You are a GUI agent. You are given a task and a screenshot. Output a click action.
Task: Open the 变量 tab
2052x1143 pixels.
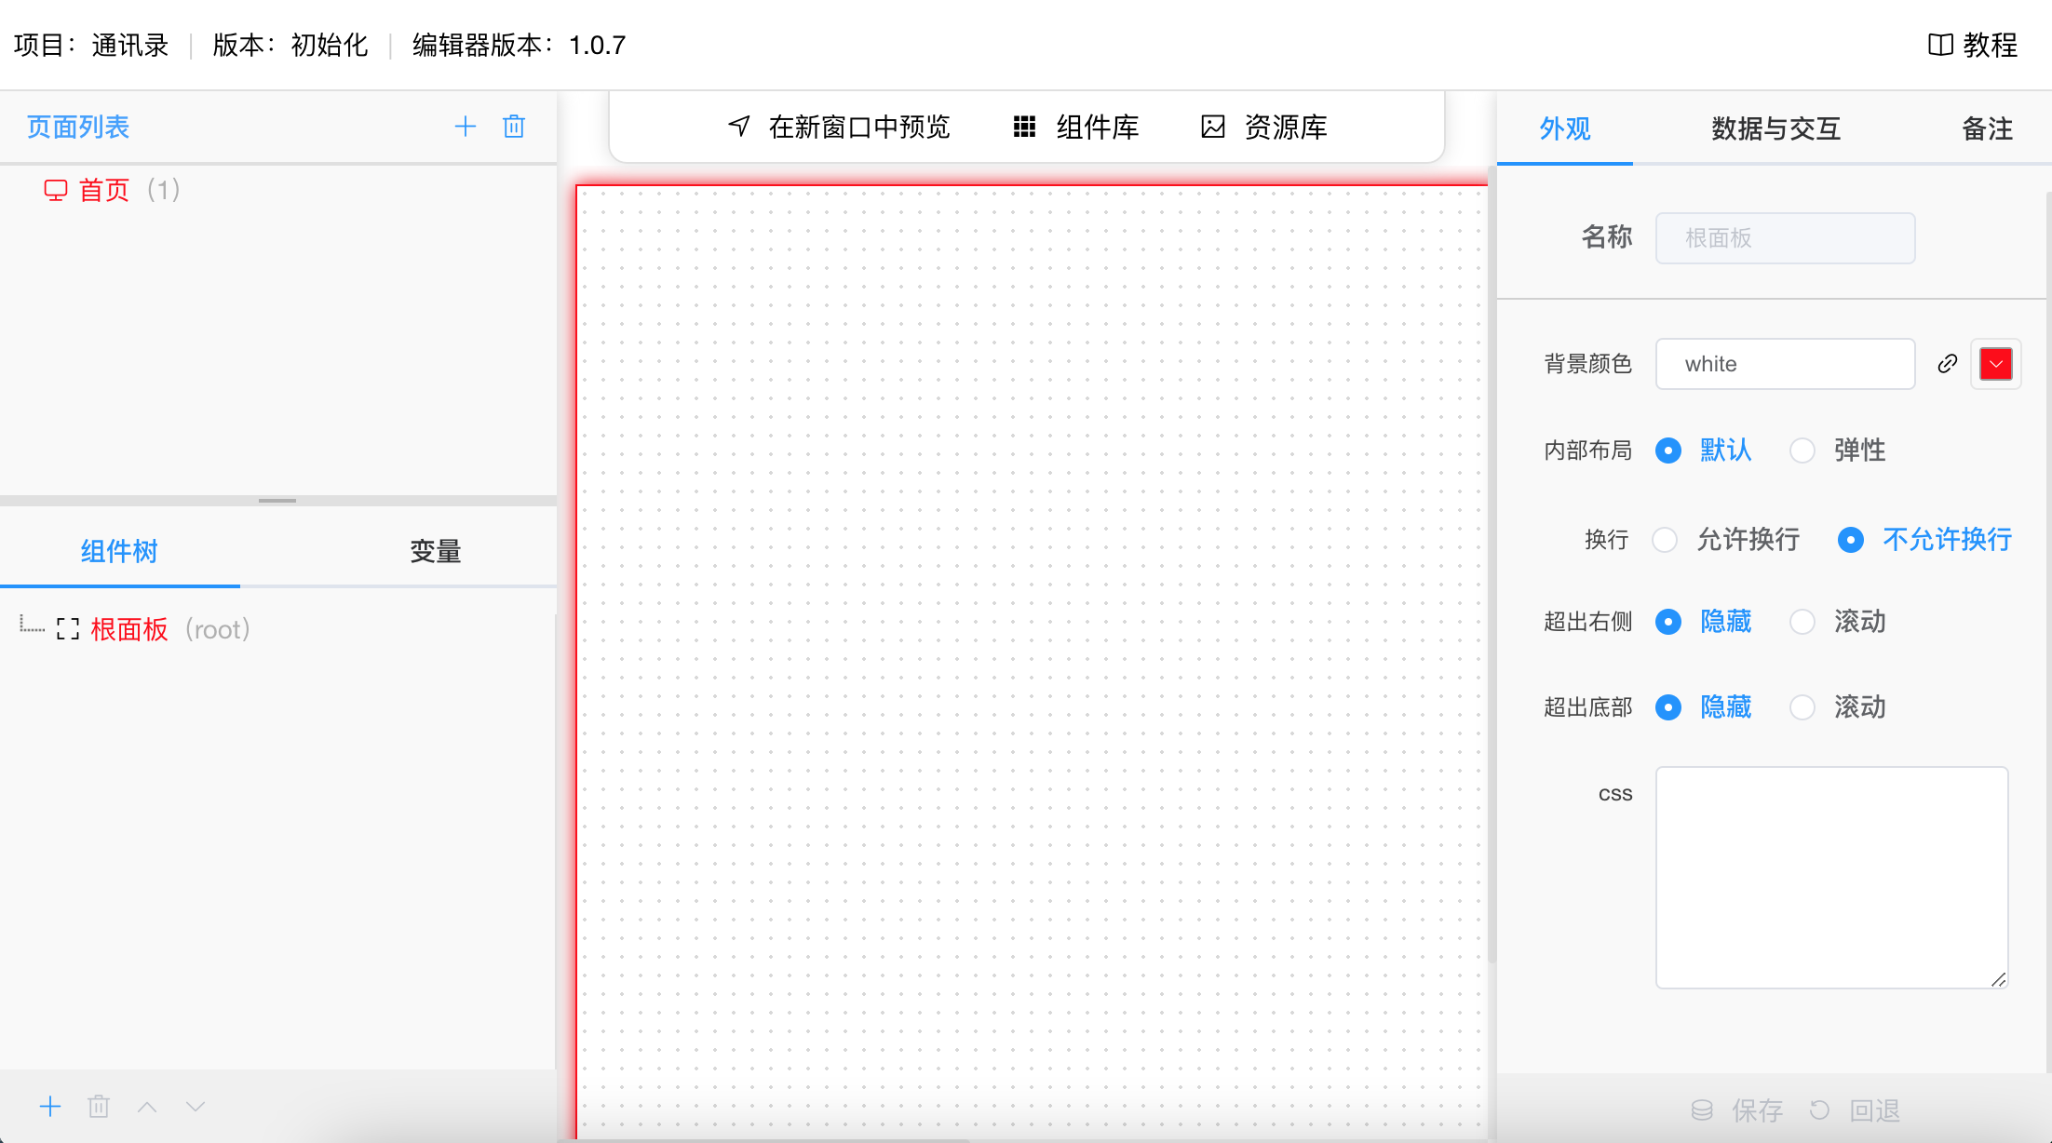436,551
